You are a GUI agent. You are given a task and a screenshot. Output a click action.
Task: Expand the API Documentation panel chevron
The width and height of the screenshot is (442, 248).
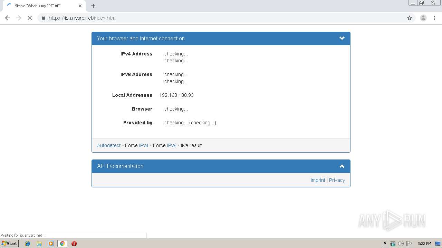pos(342,166)
